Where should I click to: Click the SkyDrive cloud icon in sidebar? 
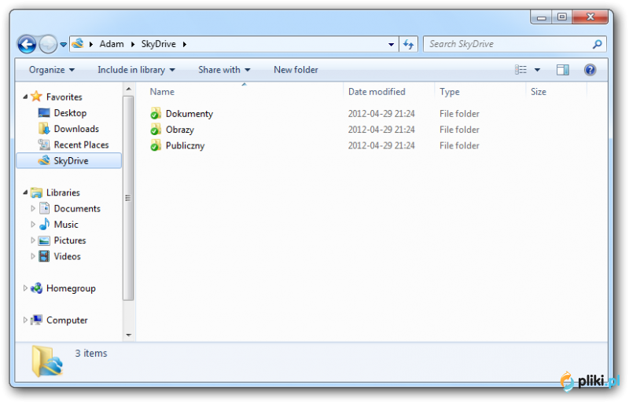(x=44, y=160)
